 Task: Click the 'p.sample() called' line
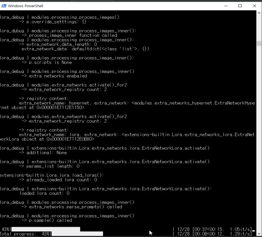pos(47,220)
